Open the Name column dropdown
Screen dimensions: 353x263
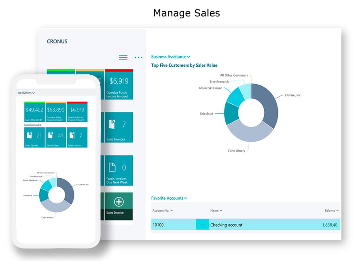[216, 211]
